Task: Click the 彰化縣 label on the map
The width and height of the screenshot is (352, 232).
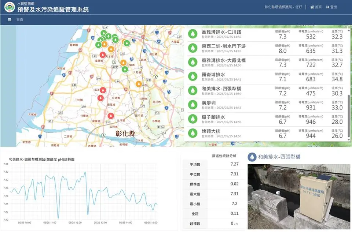Action: click(x=125, y=134)
